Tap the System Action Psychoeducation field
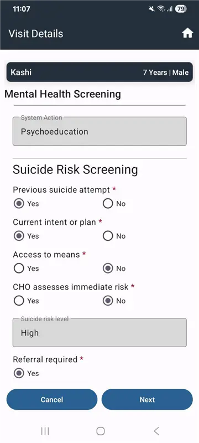Screen dimensions: 199x443 pos(99,131)
